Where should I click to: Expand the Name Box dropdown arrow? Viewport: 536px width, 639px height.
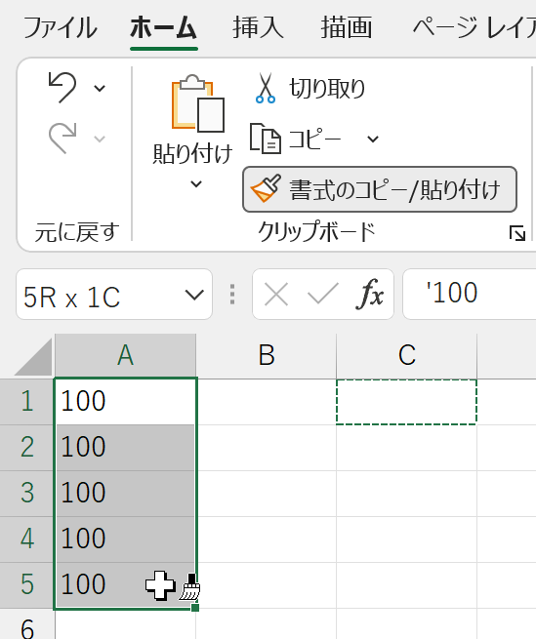tap(194, 295)
